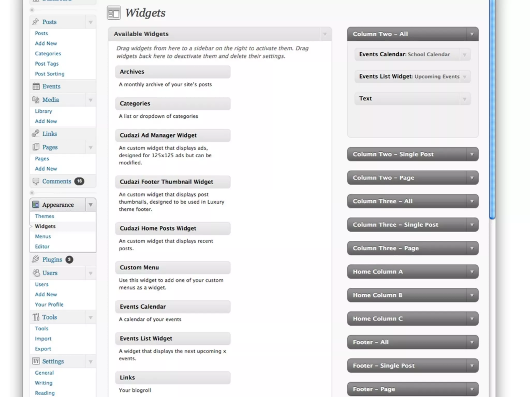530x397 pixels.
Task: Click the Posts pushpin icon
Action: [36, 22]
